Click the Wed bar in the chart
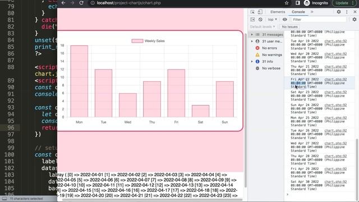This screenshot has width=359, height=202. [x=128, y=105]
